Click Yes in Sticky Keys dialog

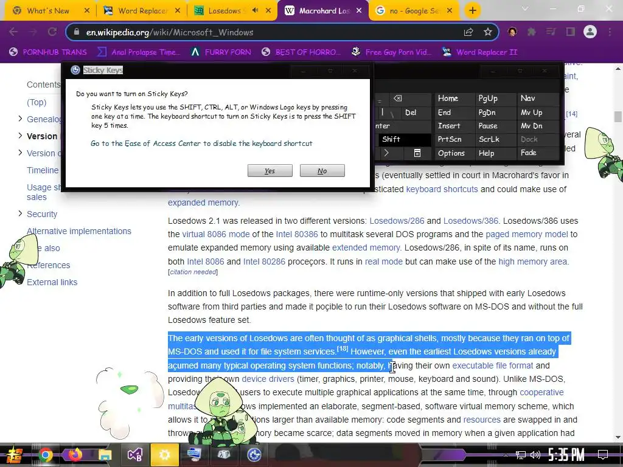tap(270, 171)
